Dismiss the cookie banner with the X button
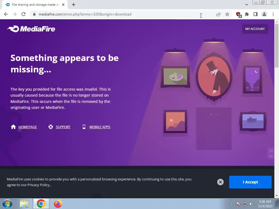This screenshot has width=279, height=209. point(220,182)
